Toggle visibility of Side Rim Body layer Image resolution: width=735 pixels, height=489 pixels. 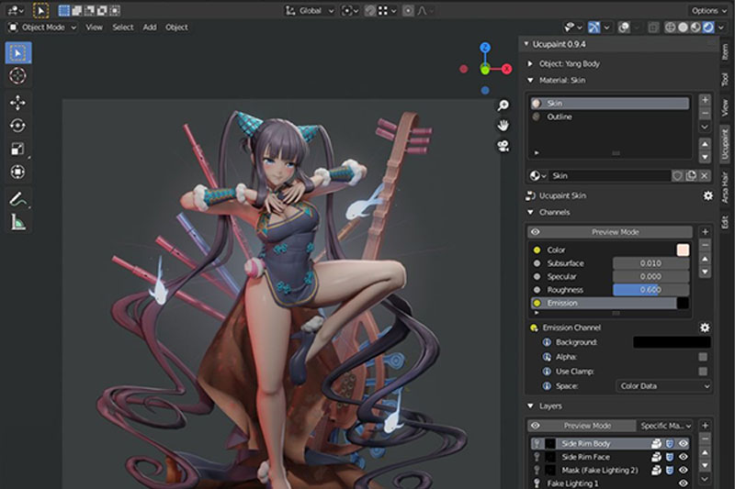pos(684,443)
